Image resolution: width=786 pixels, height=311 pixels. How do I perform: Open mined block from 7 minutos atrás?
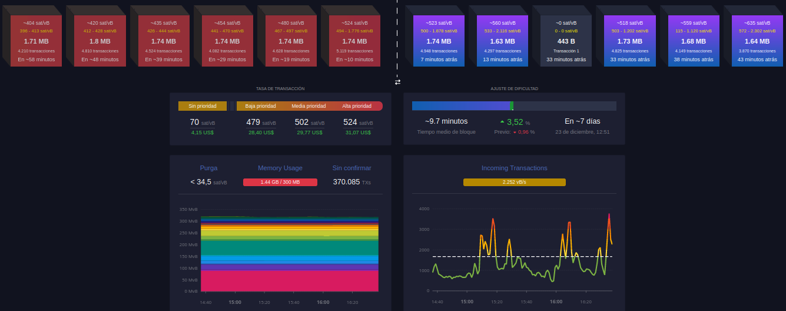[x=439, y=41]
